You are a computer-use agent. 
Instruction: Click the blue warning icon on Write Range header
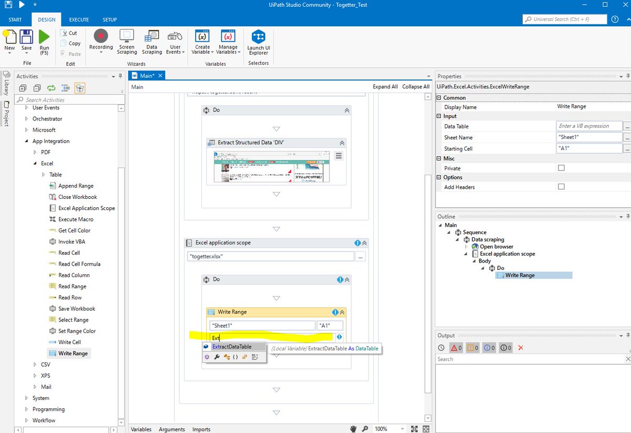[335, 312]
